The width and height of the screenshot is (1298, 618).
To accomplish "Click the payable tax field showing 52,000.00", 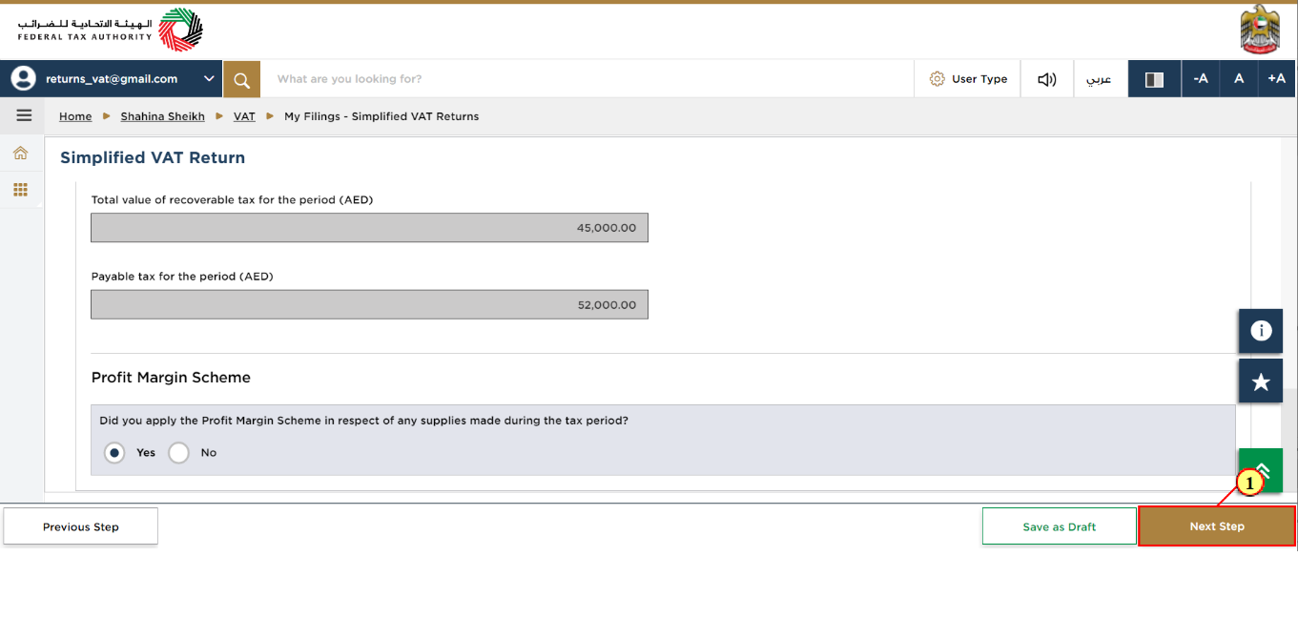I will point(369,304).
